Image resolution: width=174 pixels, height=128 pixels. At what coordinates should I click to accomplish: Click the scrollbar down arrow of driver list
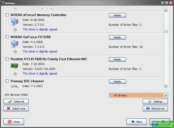click(x=166, y=86)
